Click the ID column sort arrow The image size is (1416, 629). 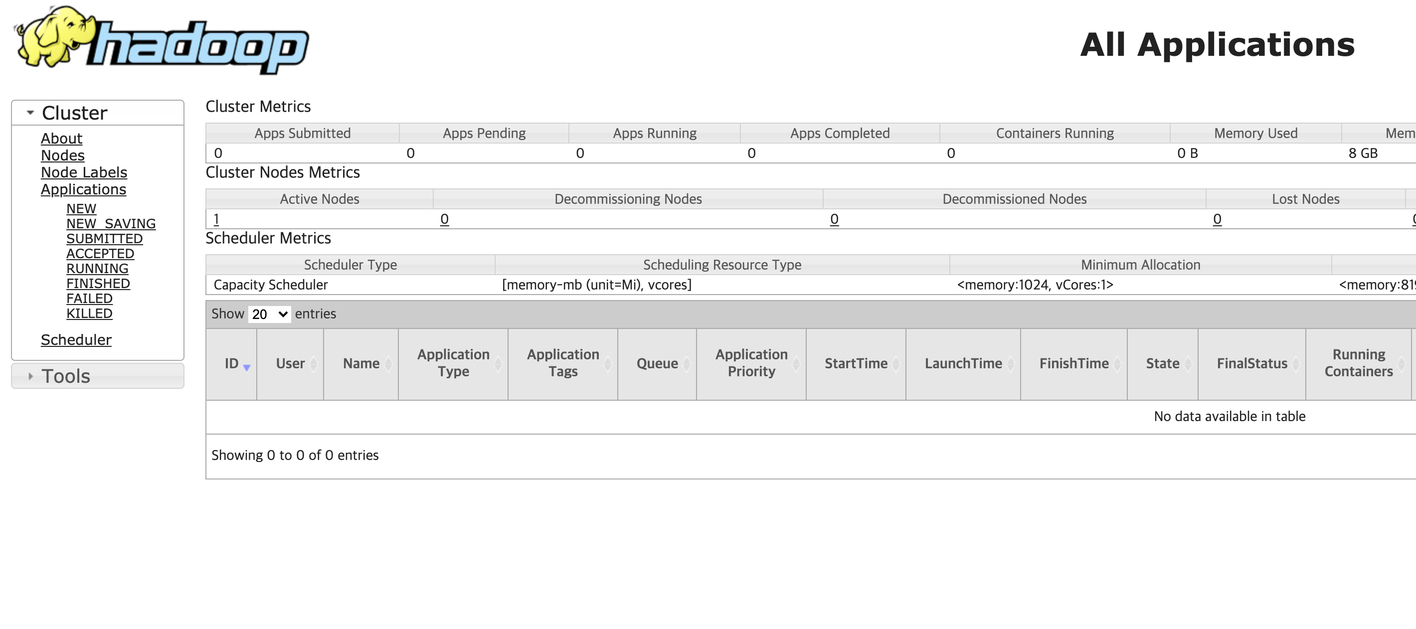pos(247,367)
